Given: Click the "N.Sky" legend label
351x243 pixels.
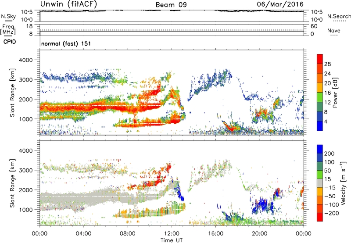Looking at the screenshot, I should click(x=8, y=16).
